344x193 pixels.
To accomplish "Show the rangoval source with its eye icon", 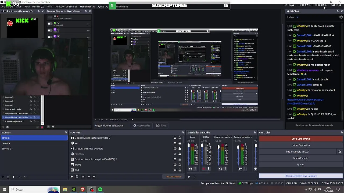I will click(175, 154).
